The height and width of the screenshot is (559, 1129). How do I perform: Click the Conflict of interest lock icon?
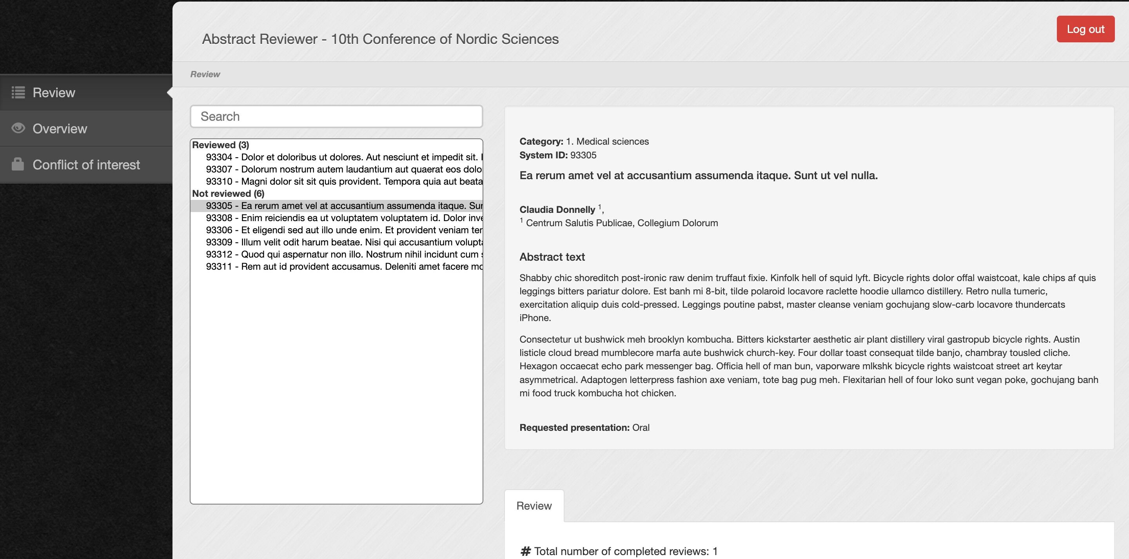pyautogui.click(x=18, y=164)
